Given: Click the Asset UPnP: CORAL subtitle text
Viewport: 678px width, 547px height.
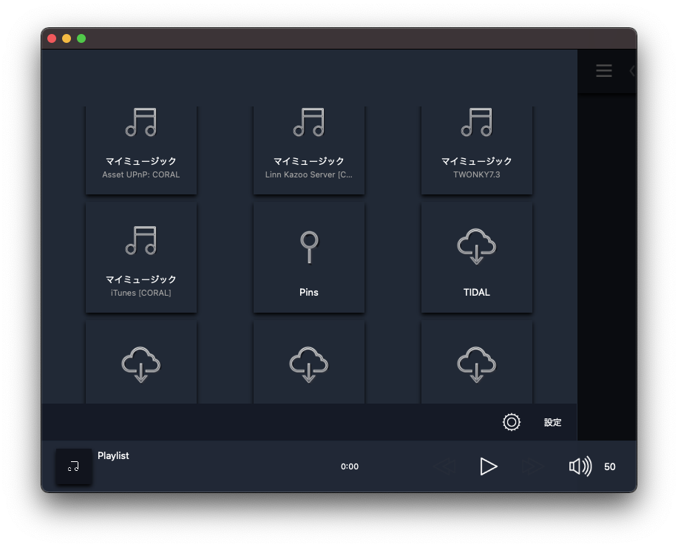Looking at the screenshot, I should [141, 174].
